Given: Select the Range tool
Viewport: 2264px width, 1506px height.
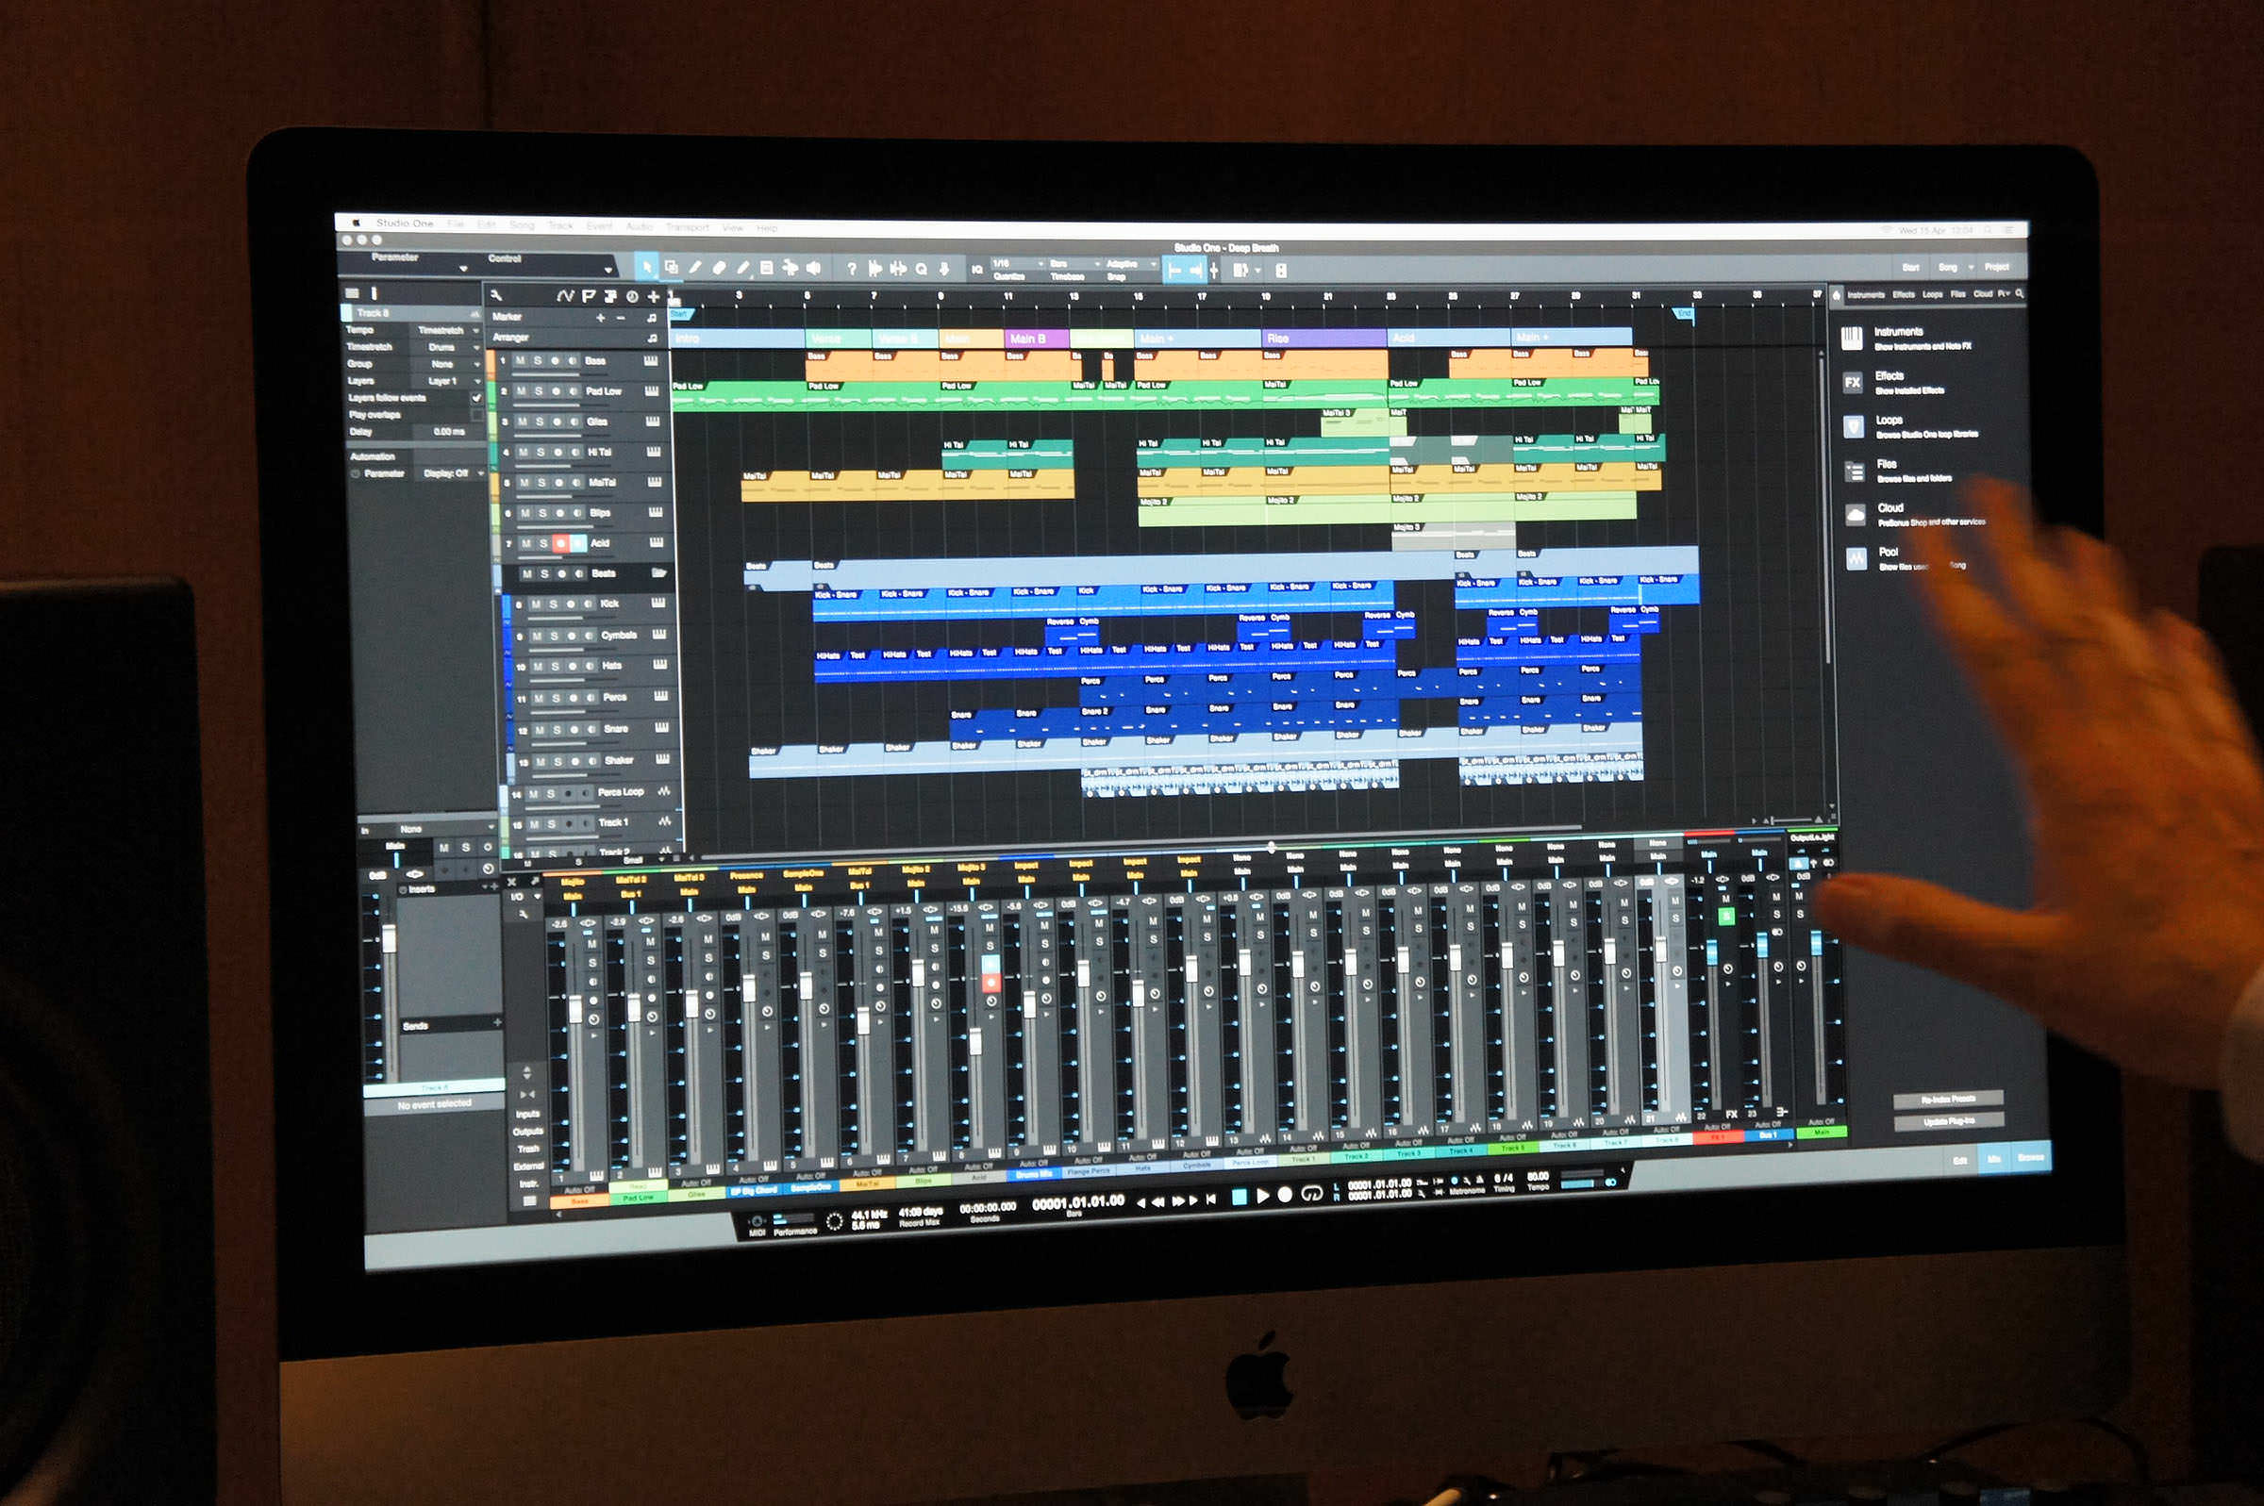Looking at the screenshot, I should click(671, 267).
